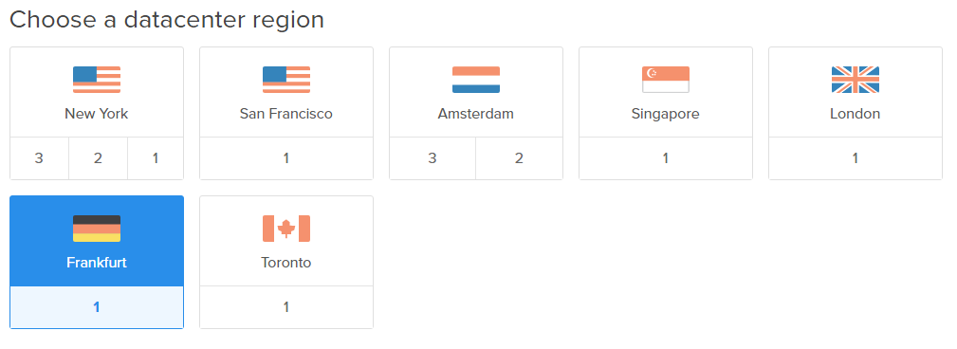Select the Netherlands flag for Amsterdam

point(476,80)
